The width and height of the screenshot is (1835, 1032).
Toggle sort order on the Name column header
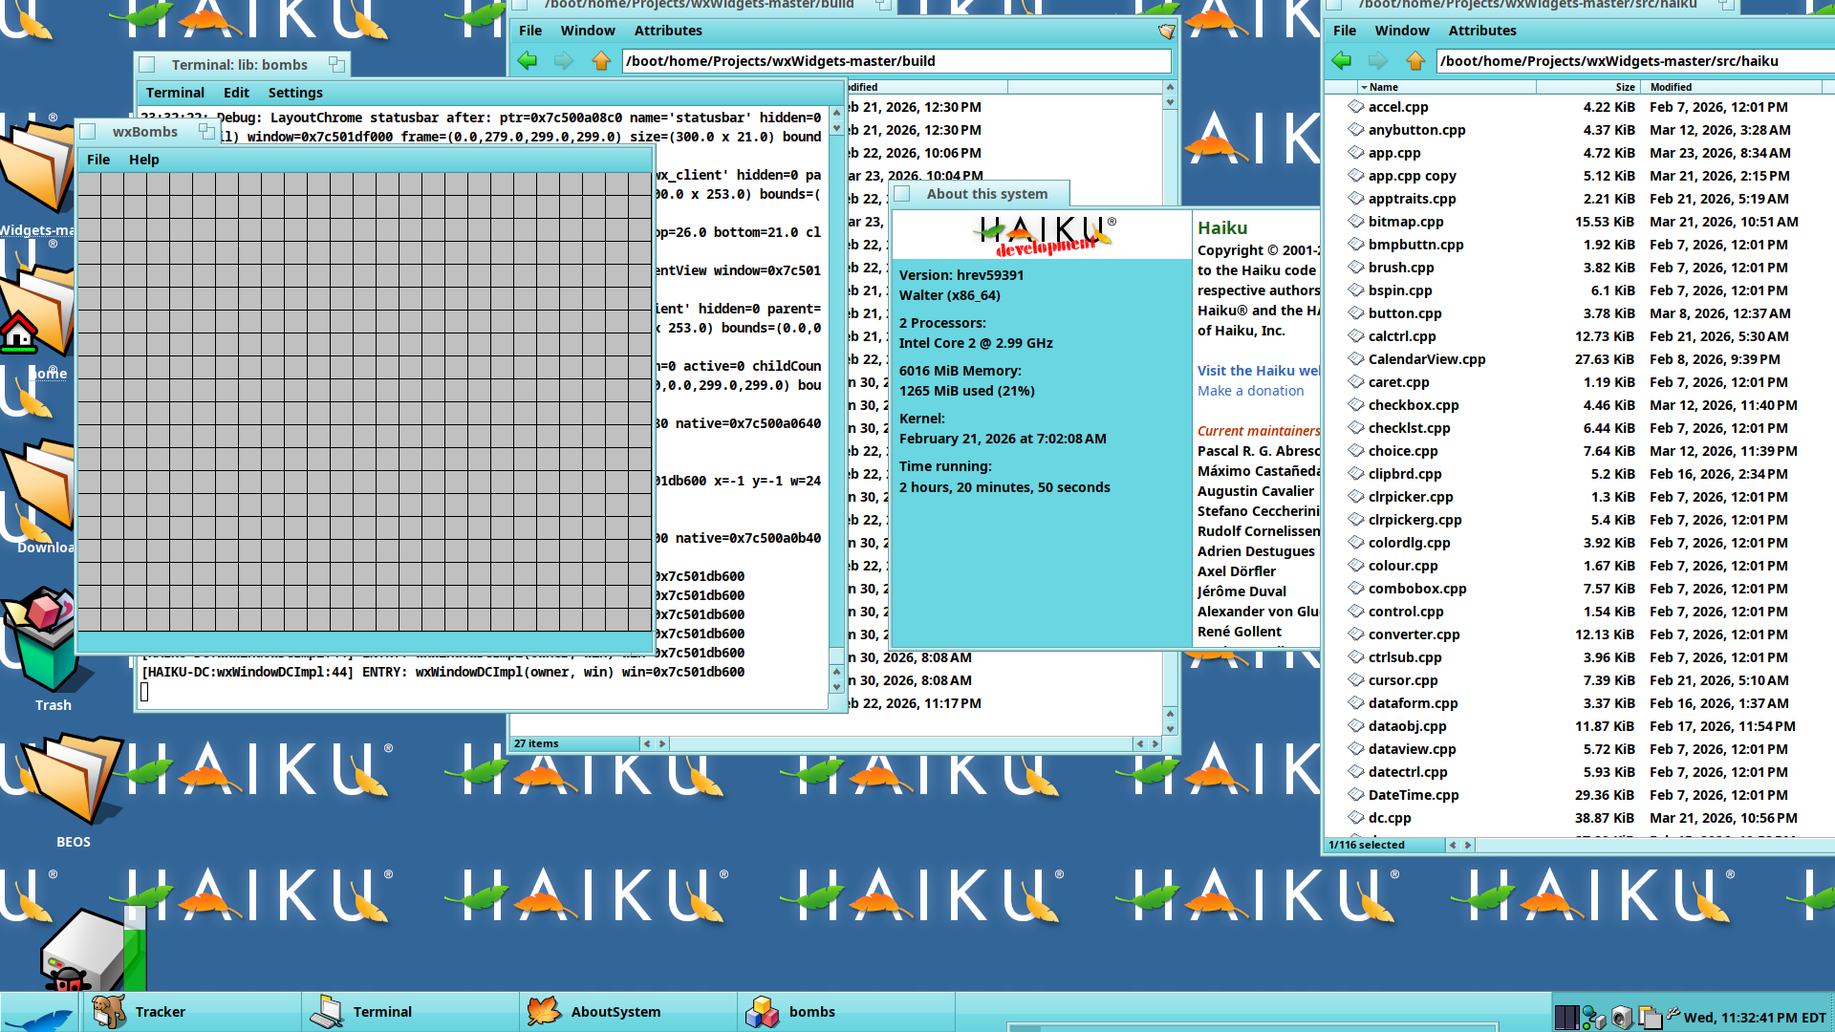pos(1383,87)
